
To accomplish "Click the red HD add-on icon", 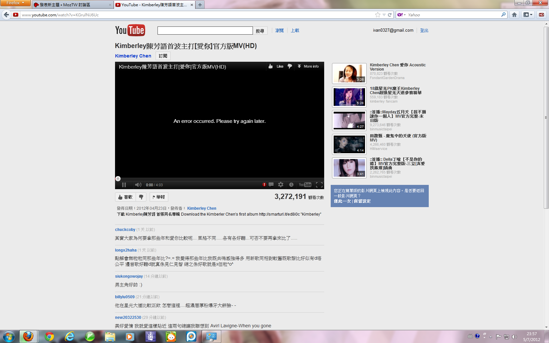I will 541,15.
